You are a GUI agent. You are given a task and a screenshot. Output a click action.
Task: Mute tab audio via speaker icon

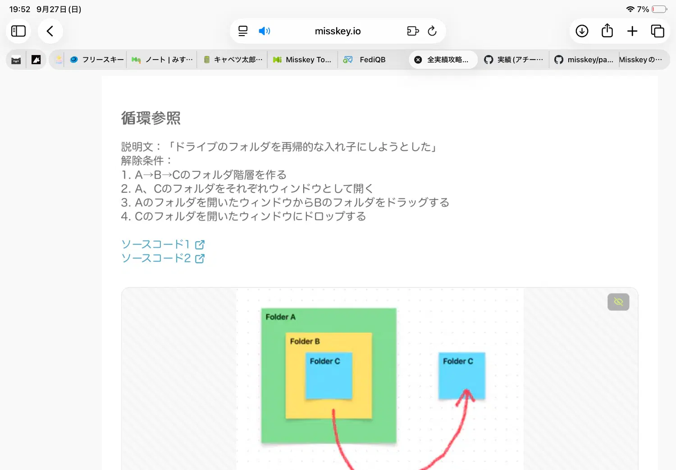[264, 31]
